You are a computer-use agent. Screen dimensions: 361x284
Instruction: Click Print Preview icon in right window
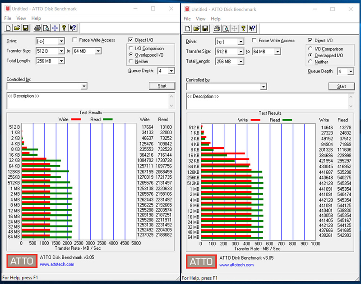[226, 28]
